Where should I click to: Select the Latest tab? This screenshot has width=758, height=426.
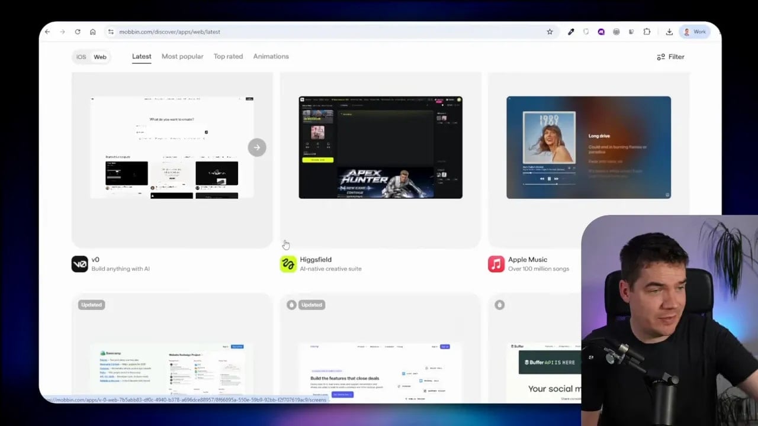142,57
